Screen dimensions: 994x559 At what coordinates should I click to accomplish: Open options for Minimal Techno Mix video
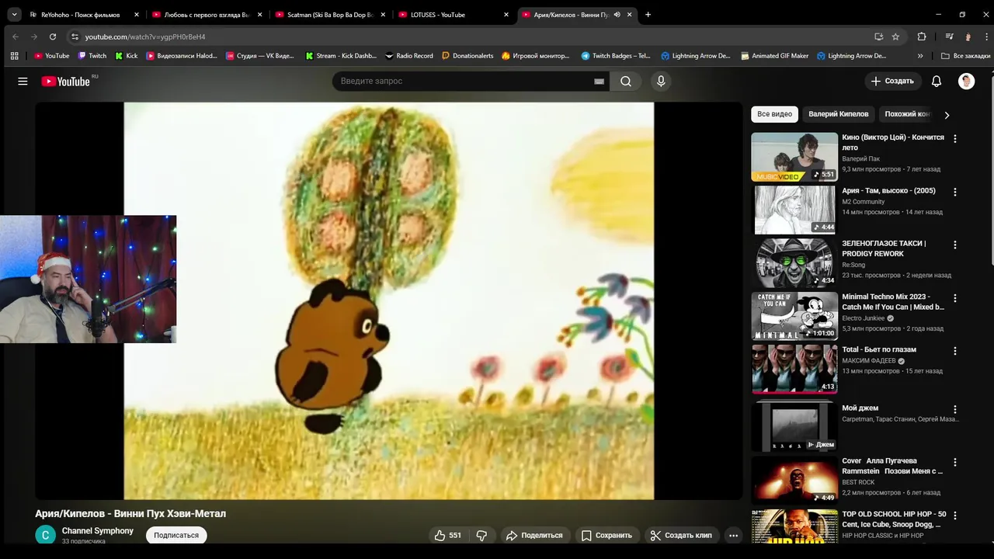(955, 298)
